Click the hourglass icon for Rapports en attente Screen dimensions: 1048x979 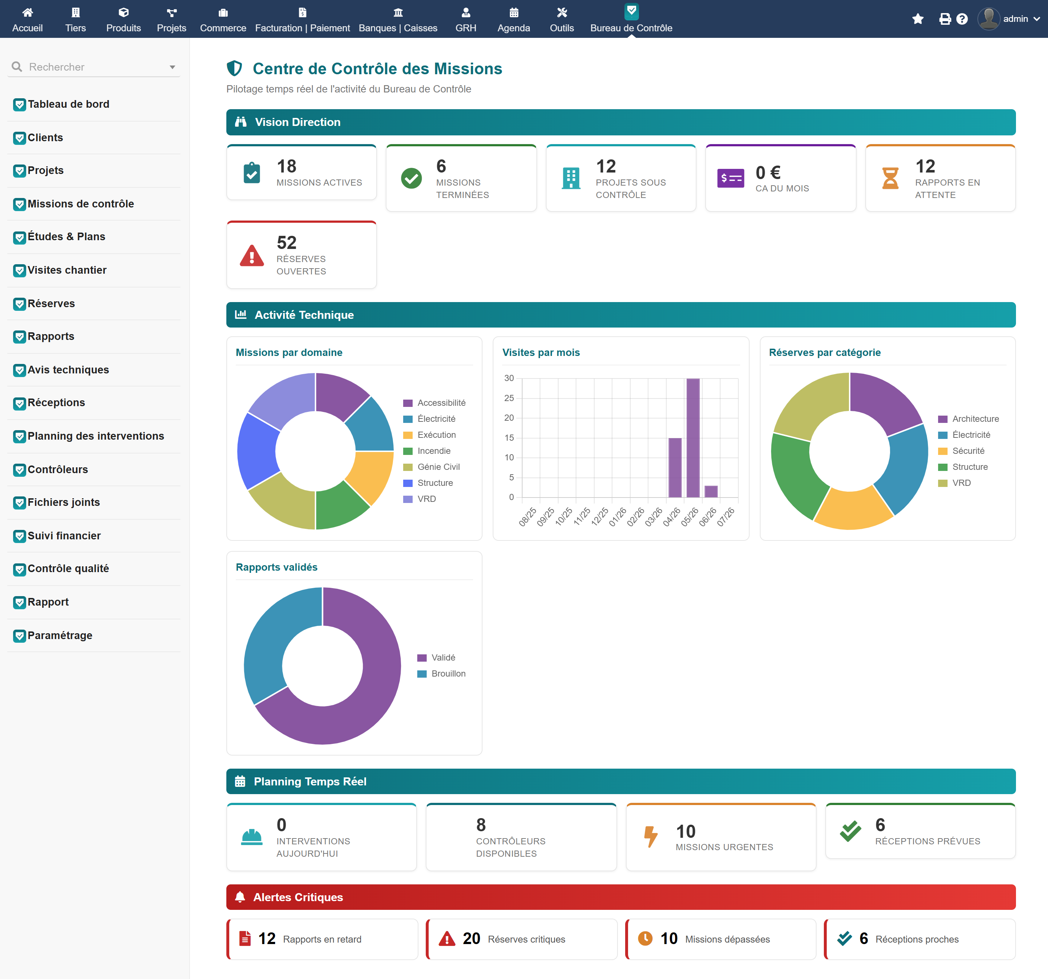click(890, 178)
